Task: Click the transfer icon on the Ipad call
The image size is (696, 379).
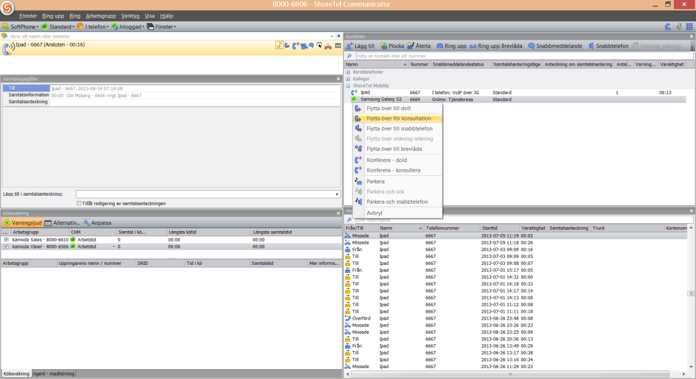Action: point(287,46)
